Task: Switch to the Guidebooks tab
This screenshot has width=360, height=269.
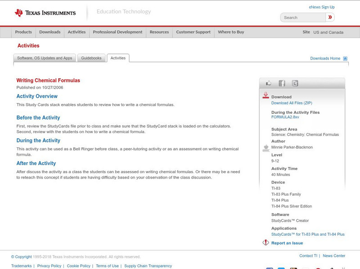Action: [91, 58]
